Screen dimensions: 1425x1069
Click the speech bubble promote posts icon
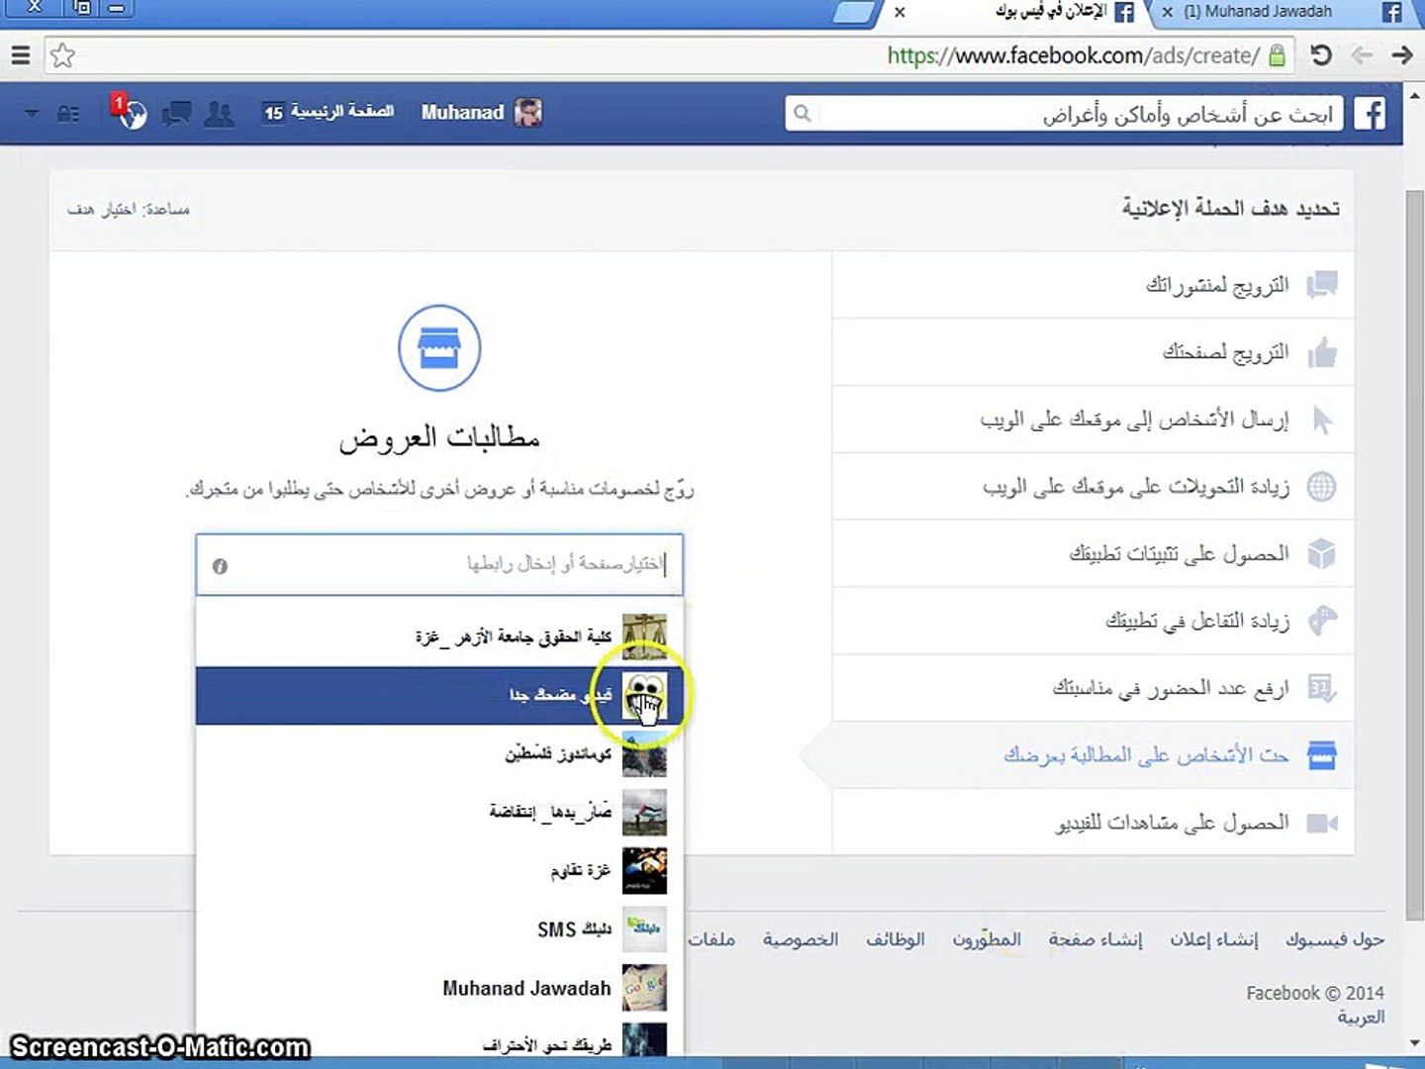[1322, 285]
